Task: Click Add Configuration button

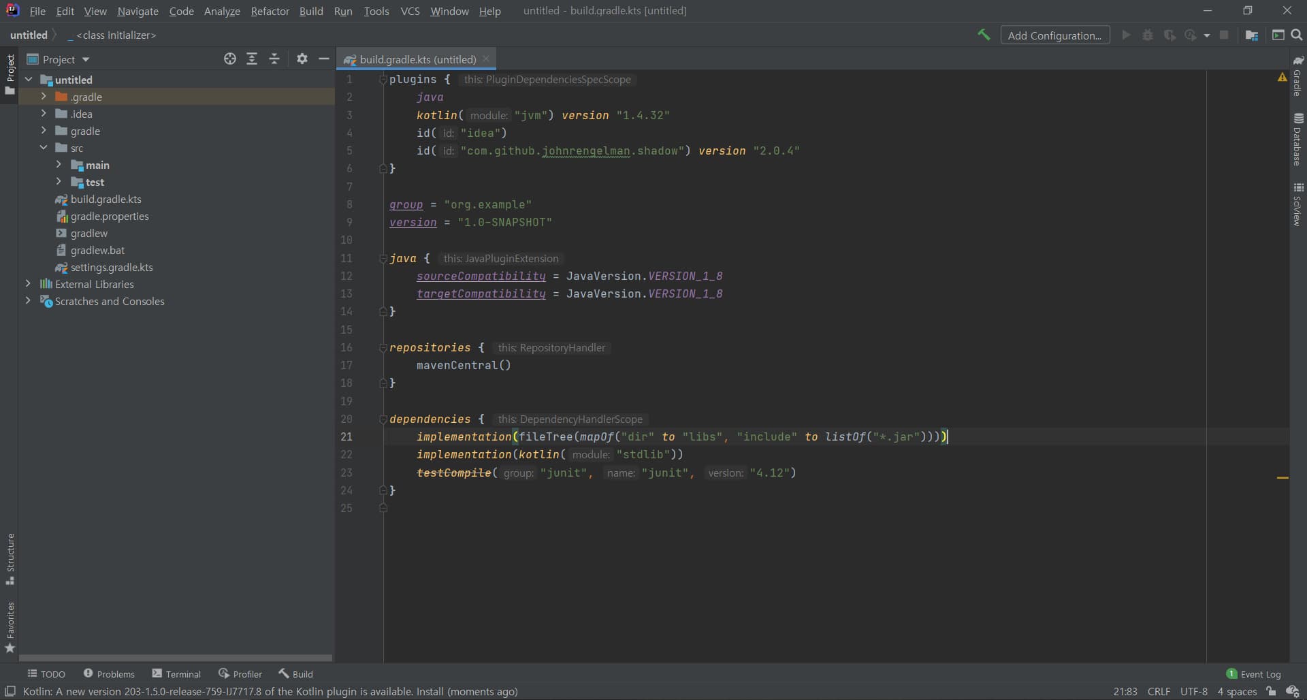Action: (x=1056, y=35)
